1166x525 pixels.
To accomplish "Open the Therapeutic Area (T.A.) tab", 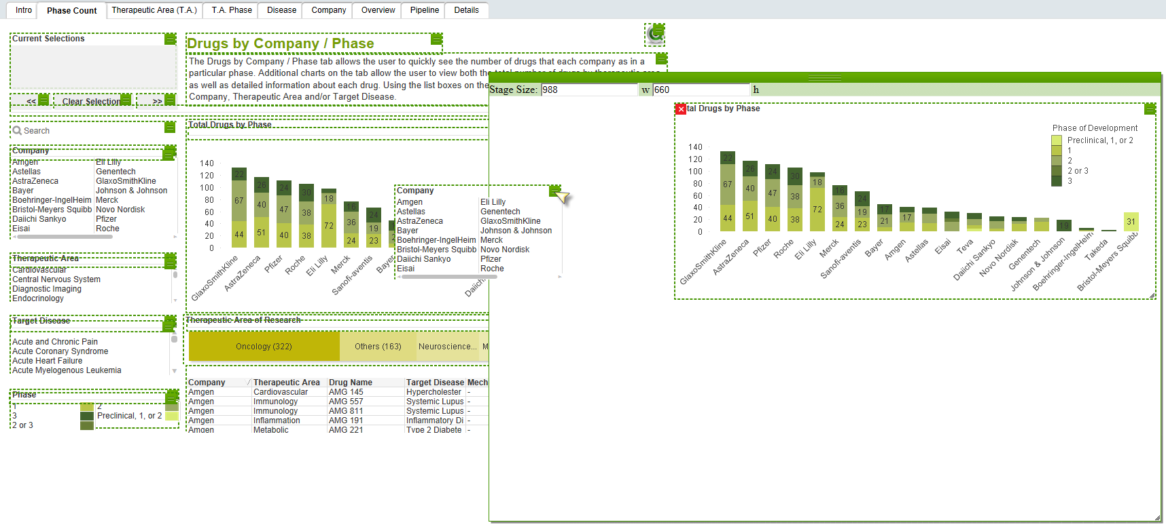I will pyautogui.click(x=154, y=10).
